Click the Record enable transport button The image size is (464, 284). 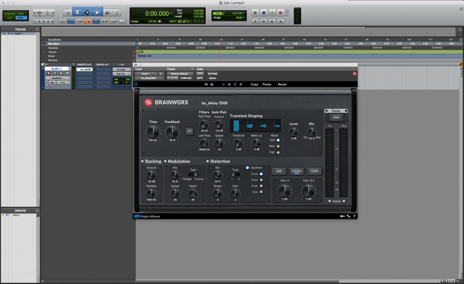(280, 12)
